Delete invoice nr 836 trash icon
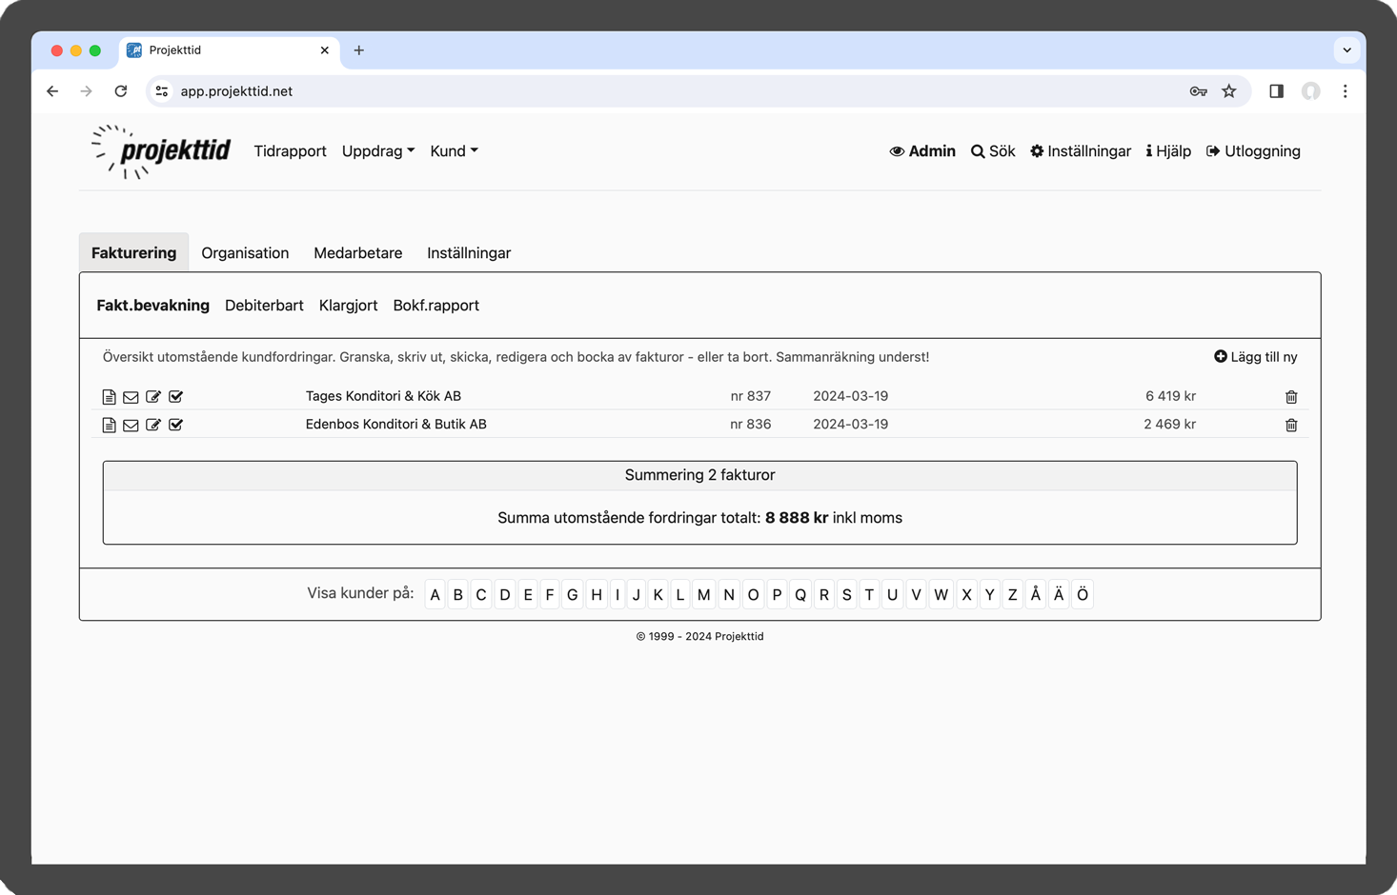Viewport: 1397px width, 895px height. pyautogui.click(x=1291, y=426)
